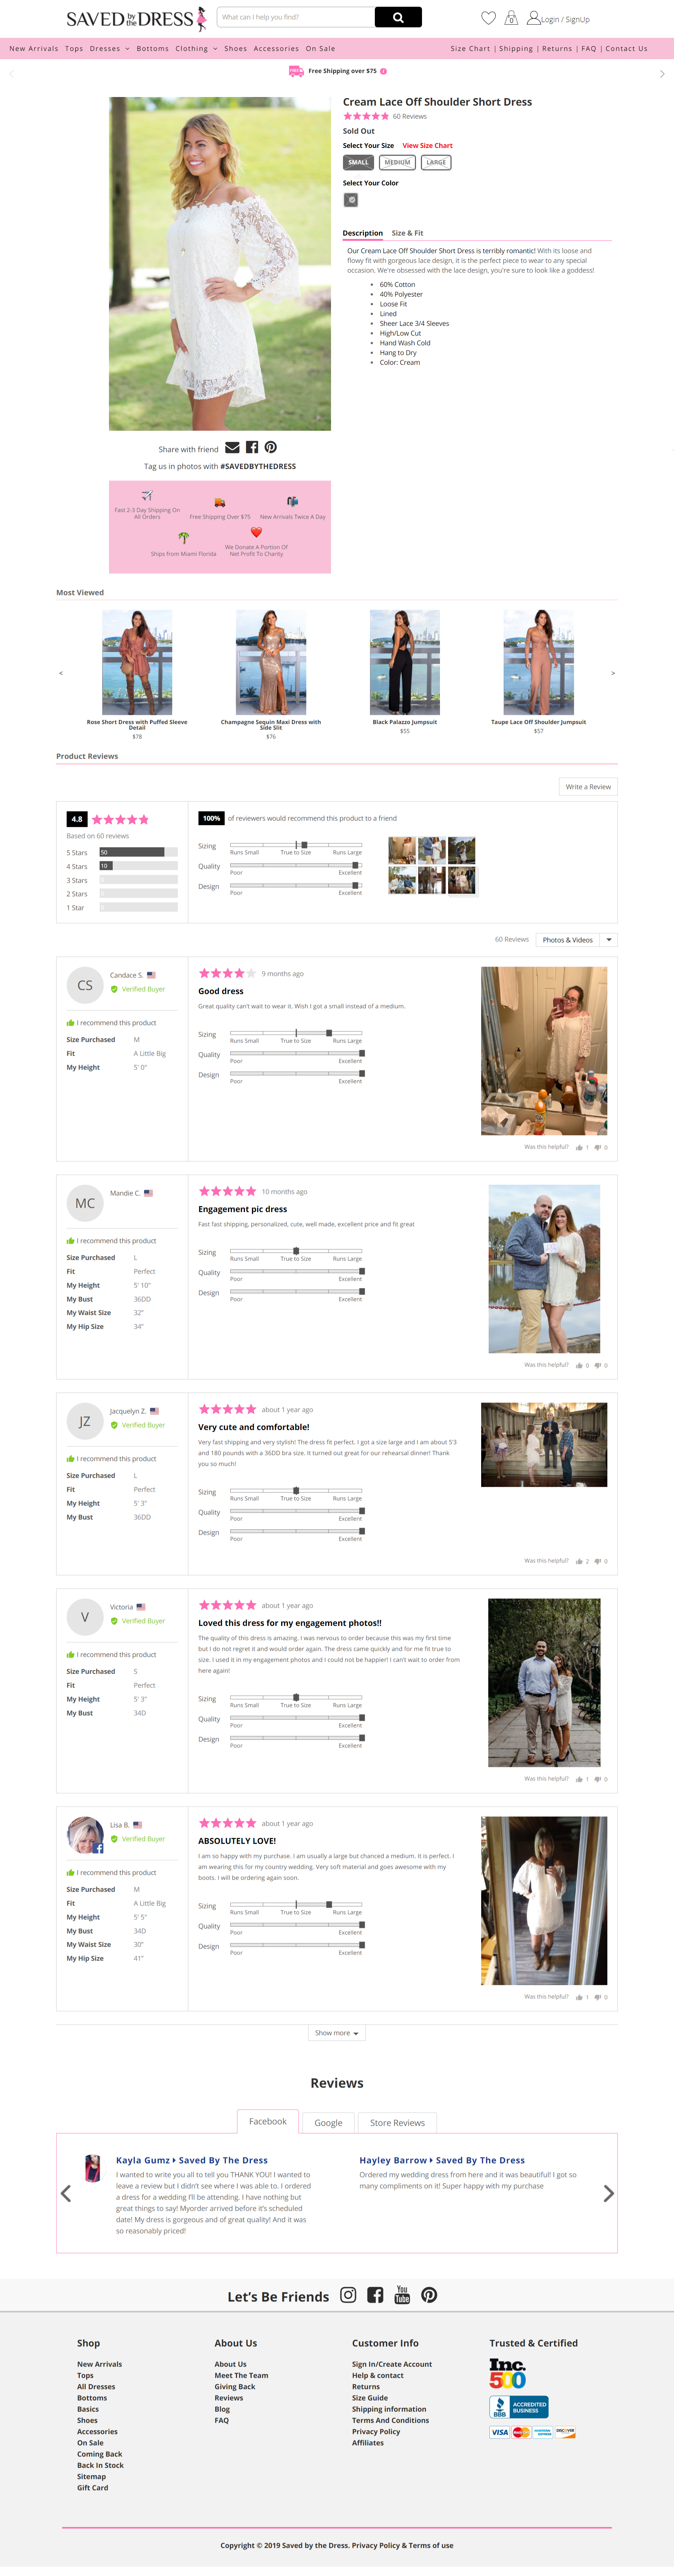This screenshot has width=674, height=2576.
Task: Open Champagne Sequin Maxi Dress thumbnail
Action: (271, 662)
